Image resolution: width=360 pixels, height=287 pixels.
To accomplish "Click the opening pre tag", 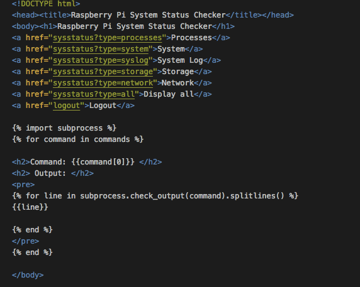I will pyautogui.click(x=23, y=185).
